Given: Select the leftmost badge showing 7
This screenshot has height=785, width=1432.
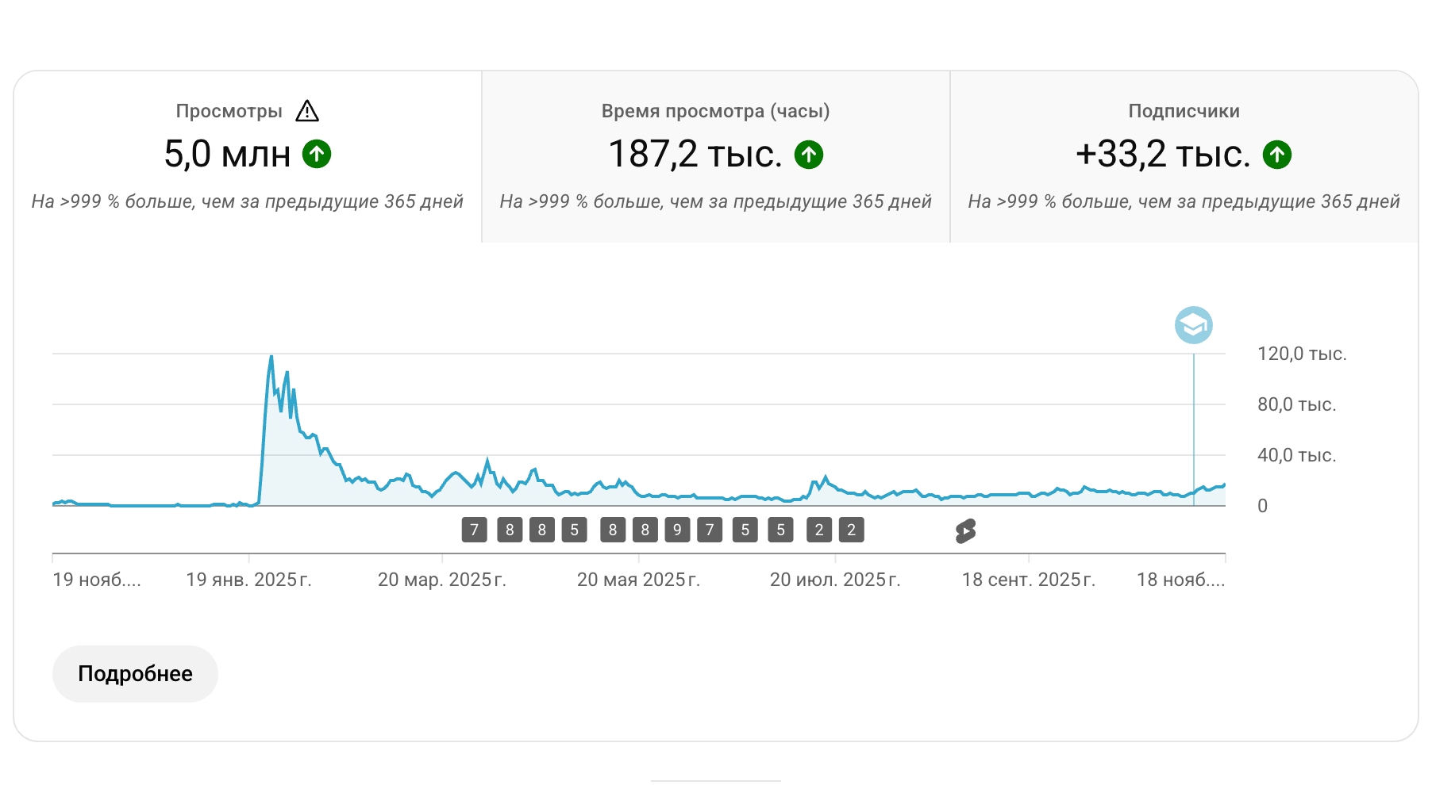Looking at the screenshot, I should coord(474,530).
